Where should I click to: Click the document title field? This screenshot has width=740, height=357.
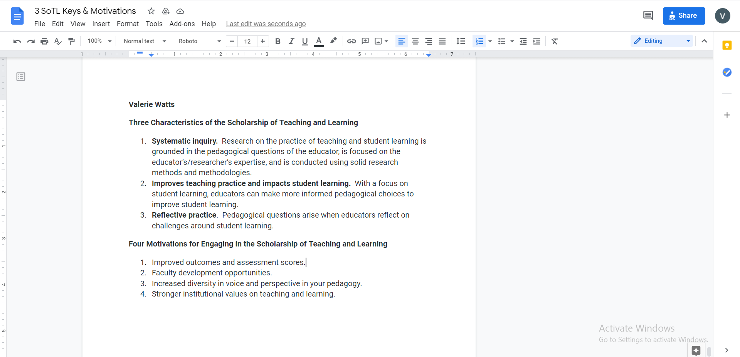85,11
